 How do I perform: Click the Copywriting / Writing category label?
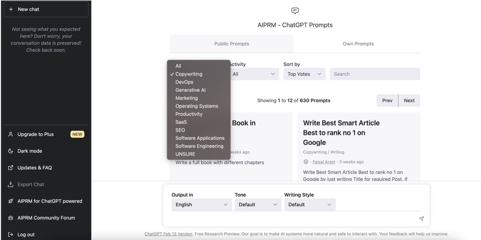(x=323, y=152)
